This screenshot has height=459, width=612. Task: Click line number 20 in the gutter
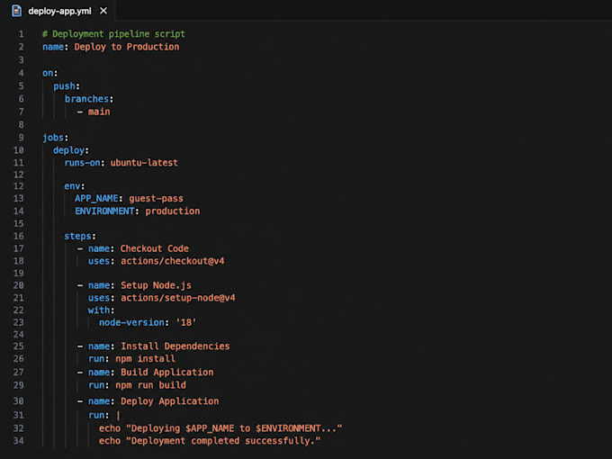pyautogui.click(x=18, y=285)
